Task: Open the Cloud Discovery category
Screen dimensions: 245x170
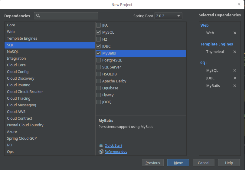Action: click(50, 78)
